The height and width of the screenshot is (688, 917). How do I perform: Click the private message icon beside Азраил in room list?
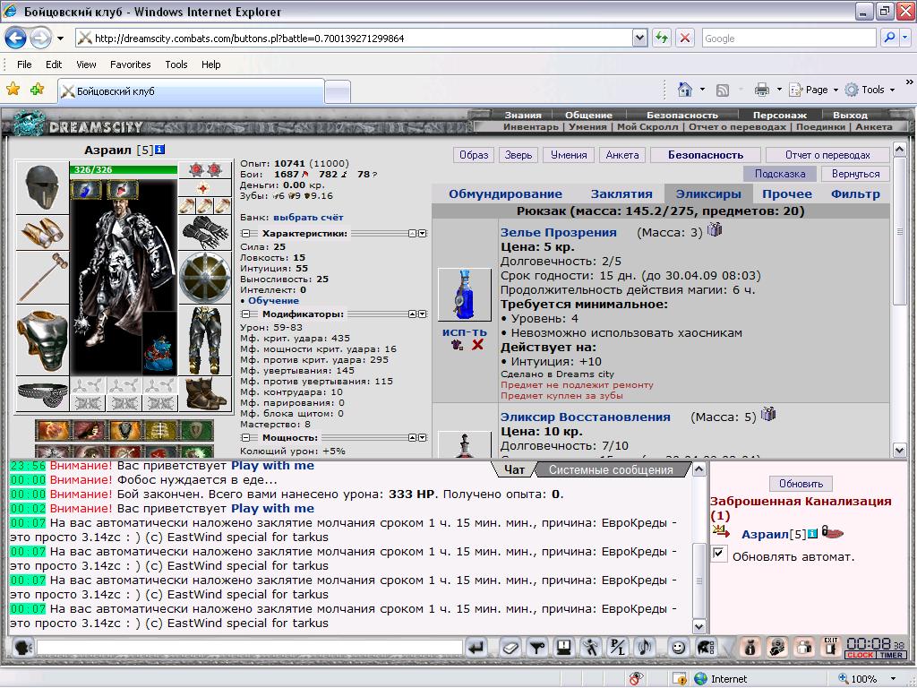coord(721,531)
